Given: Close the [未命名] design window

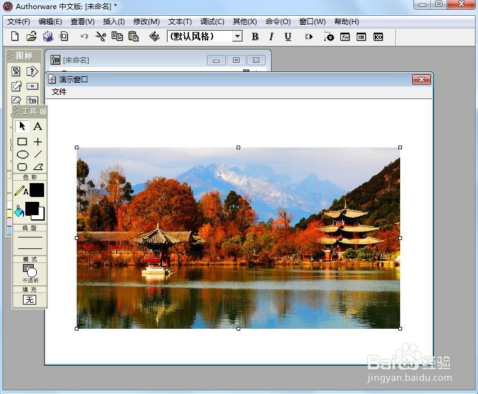Looking at the screenshot, I should pyautogui.click(x=256, y=60).
